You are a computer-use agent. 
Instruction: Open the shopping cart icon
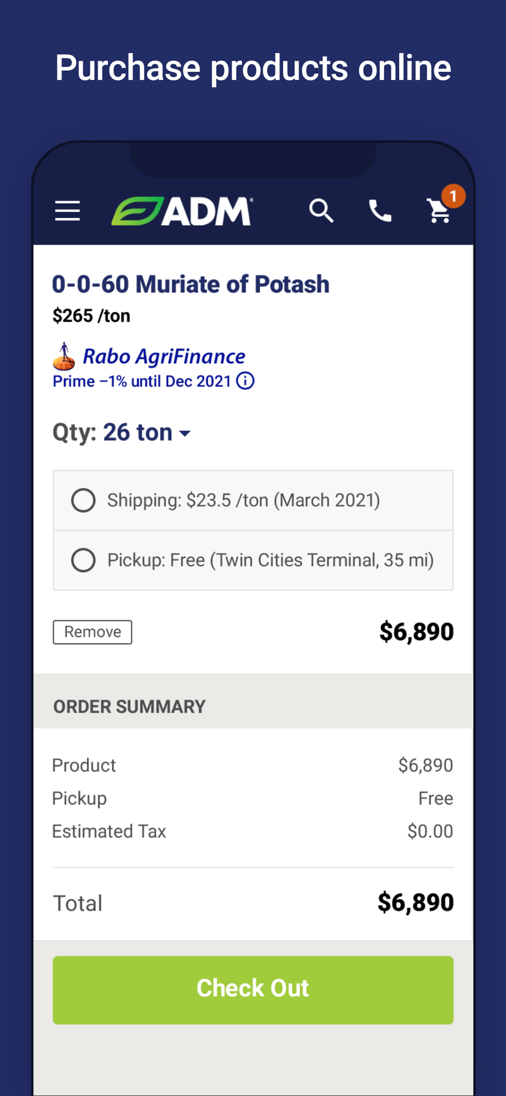coord(438,212)
